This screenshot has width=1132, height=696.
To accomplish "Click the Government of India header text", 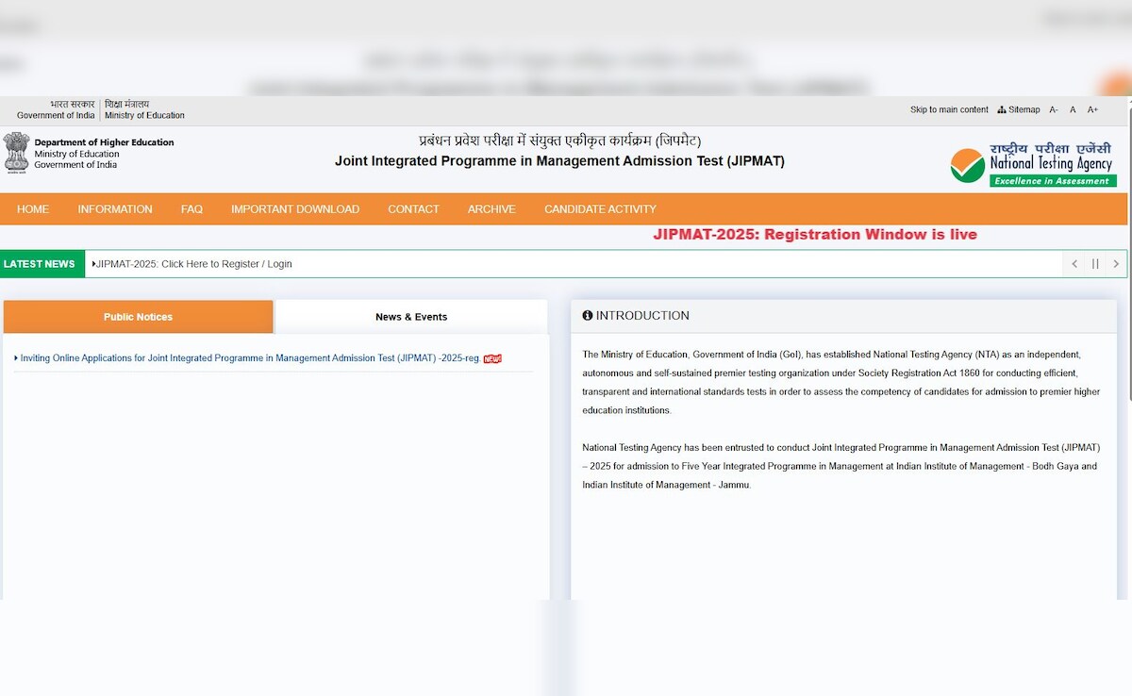I will [56, 116].
